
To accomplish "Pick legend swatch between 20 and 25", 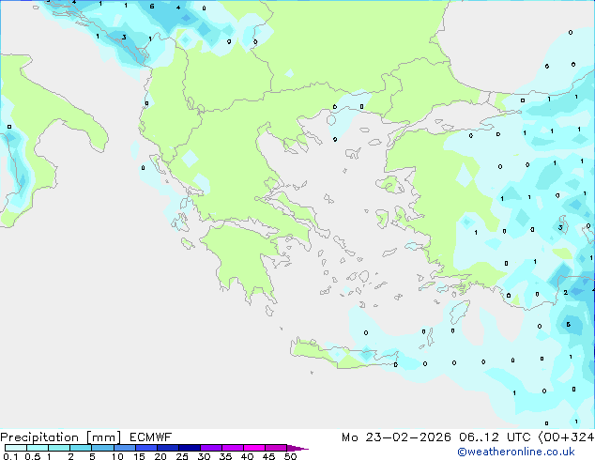I will tap(168, 448).
